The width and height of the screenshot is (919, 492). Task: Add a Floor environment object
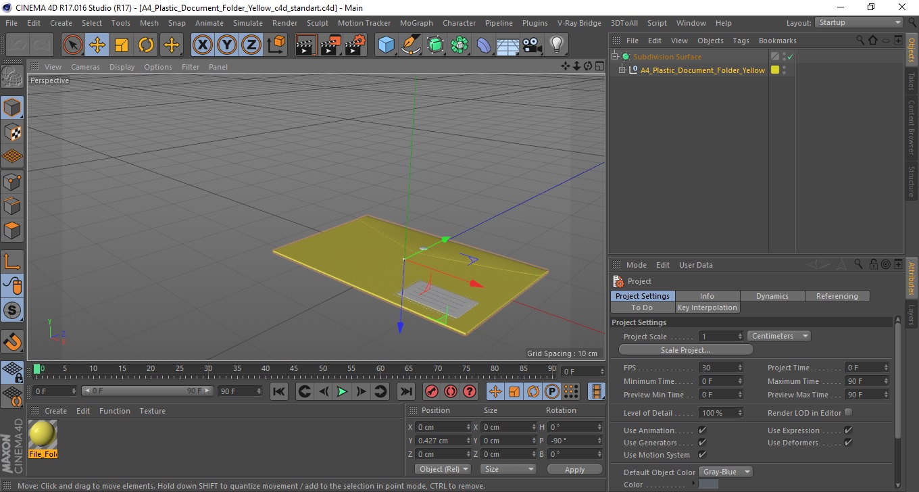click(x=508, y=45)
